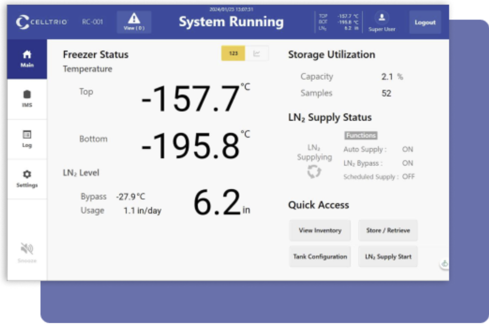The width and height of the screenshot is (489, 324).
Task: Switch to chart graph view
Action: pos(257,53)
